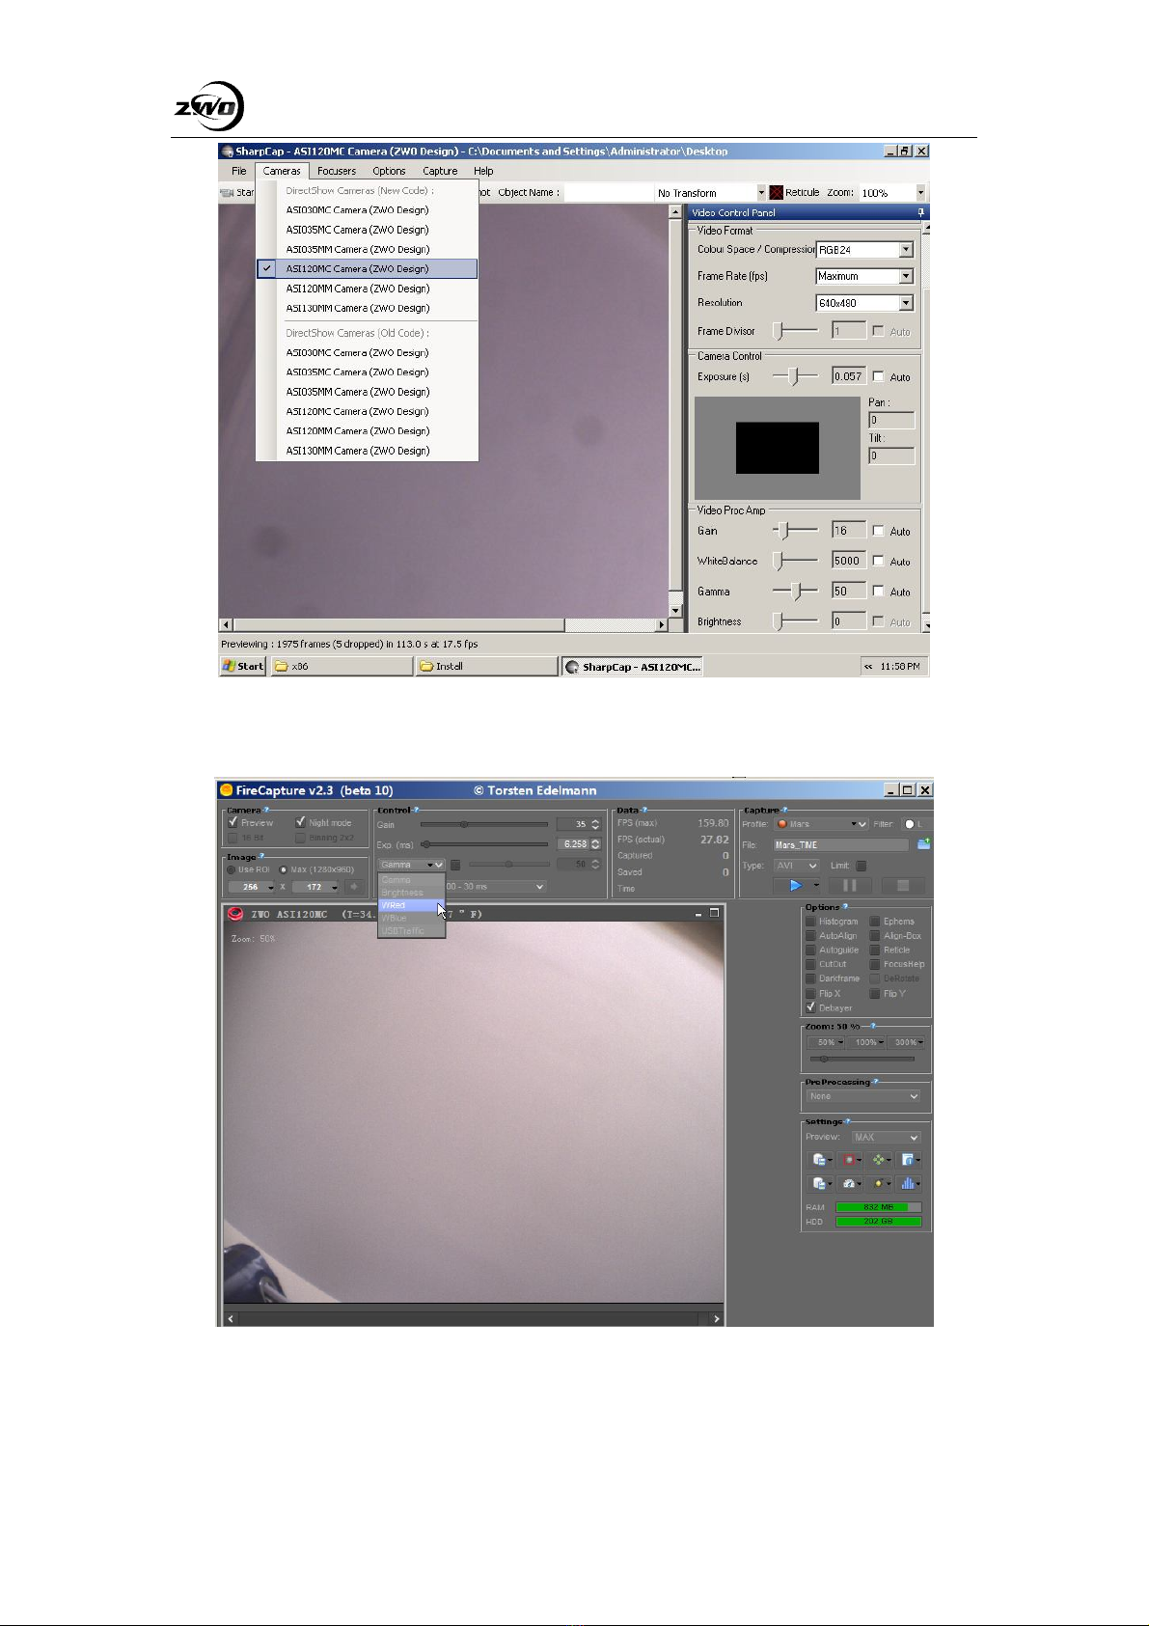Open help for the Options group
The image size is (1149, 1626).
(x=845, y=907)
